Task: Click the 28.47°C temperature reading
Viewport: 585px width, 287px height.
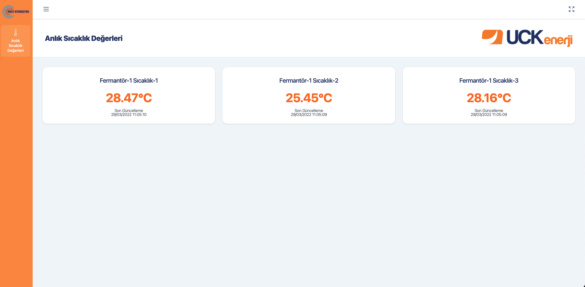Action: 129,98
